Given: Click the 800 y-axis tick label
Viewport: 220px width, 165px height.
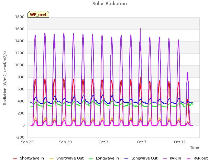Looking at the screenshot, I should point(21,77).
